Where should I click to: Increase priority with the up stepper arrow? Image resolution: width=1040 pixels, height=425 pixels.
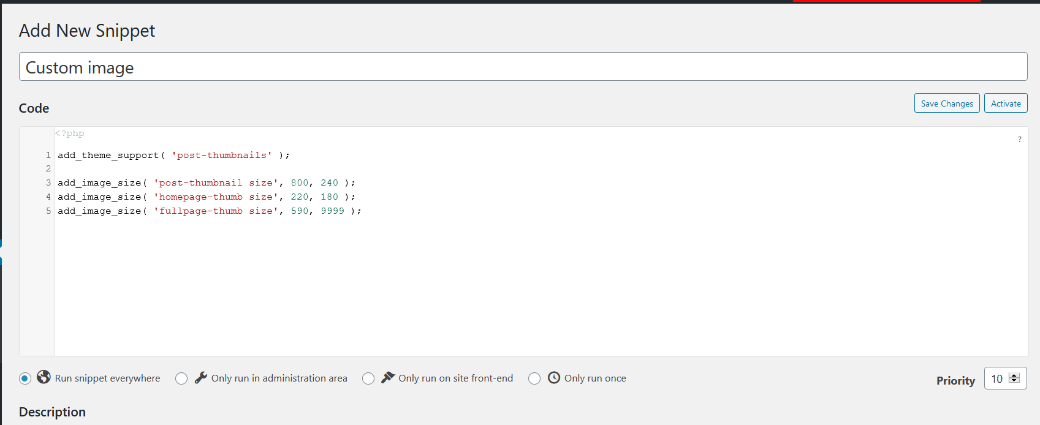click(1014, 375)
